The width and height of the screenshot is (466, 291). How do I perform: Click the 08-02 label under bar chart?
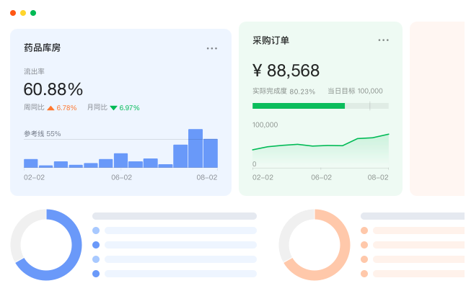[207, 178]
